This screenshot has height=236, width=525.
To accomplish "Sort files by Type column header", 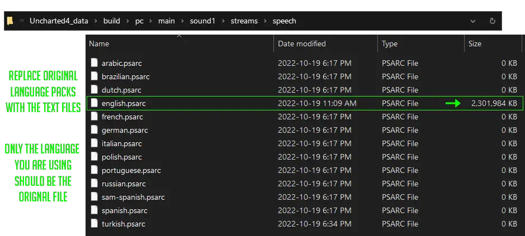I will click(389, 44).
